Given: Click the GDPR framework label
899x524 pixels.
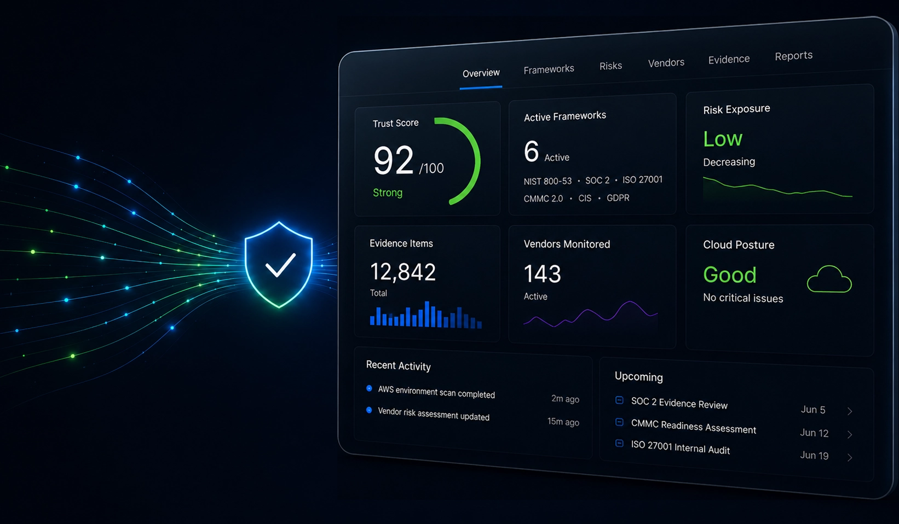Looking at the screenshot, I should [618, 197].
